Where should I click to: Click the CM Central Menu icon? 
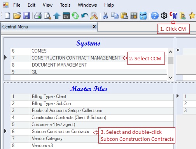coord(173,16)
